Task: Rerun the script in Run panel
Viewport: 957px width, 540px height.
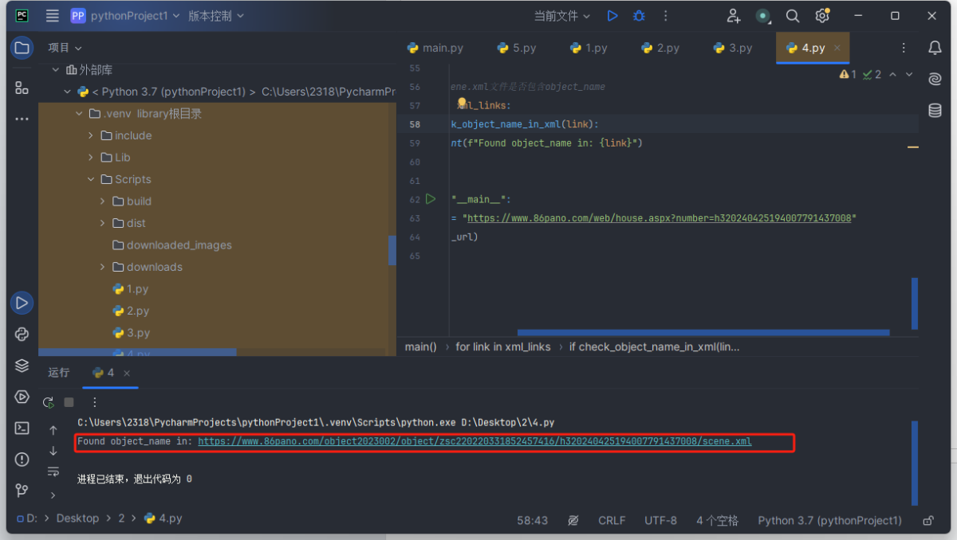Action: [x=49, y=403]
